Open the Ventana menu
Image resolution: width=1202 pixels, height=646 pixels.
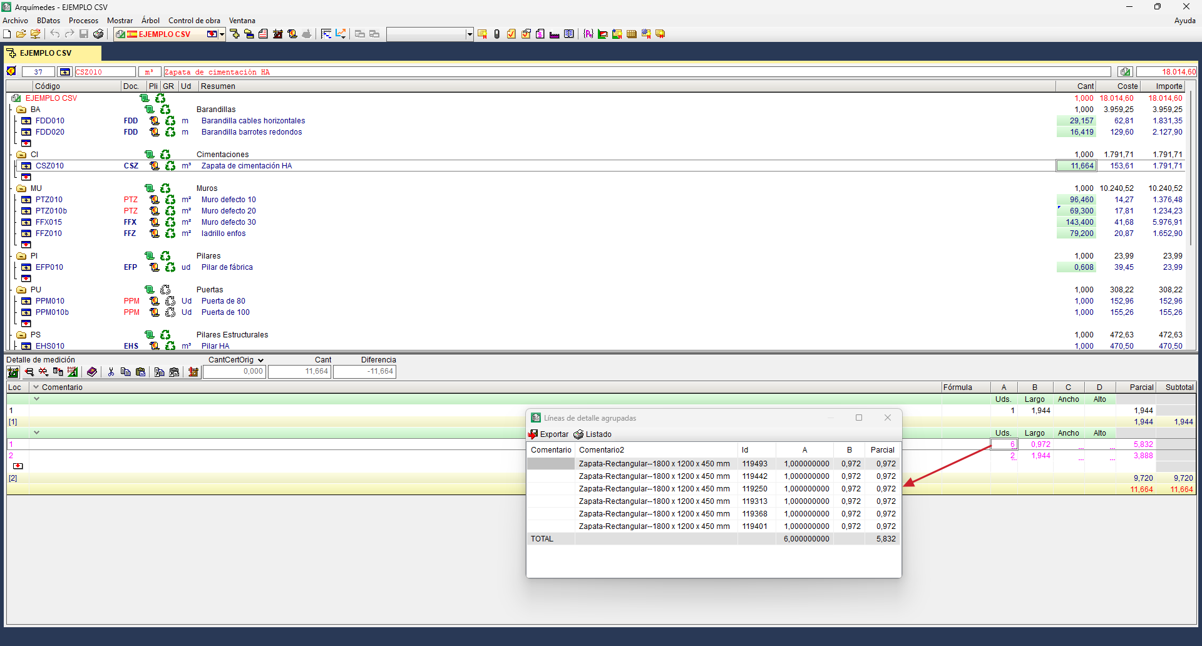pos(242,21)
